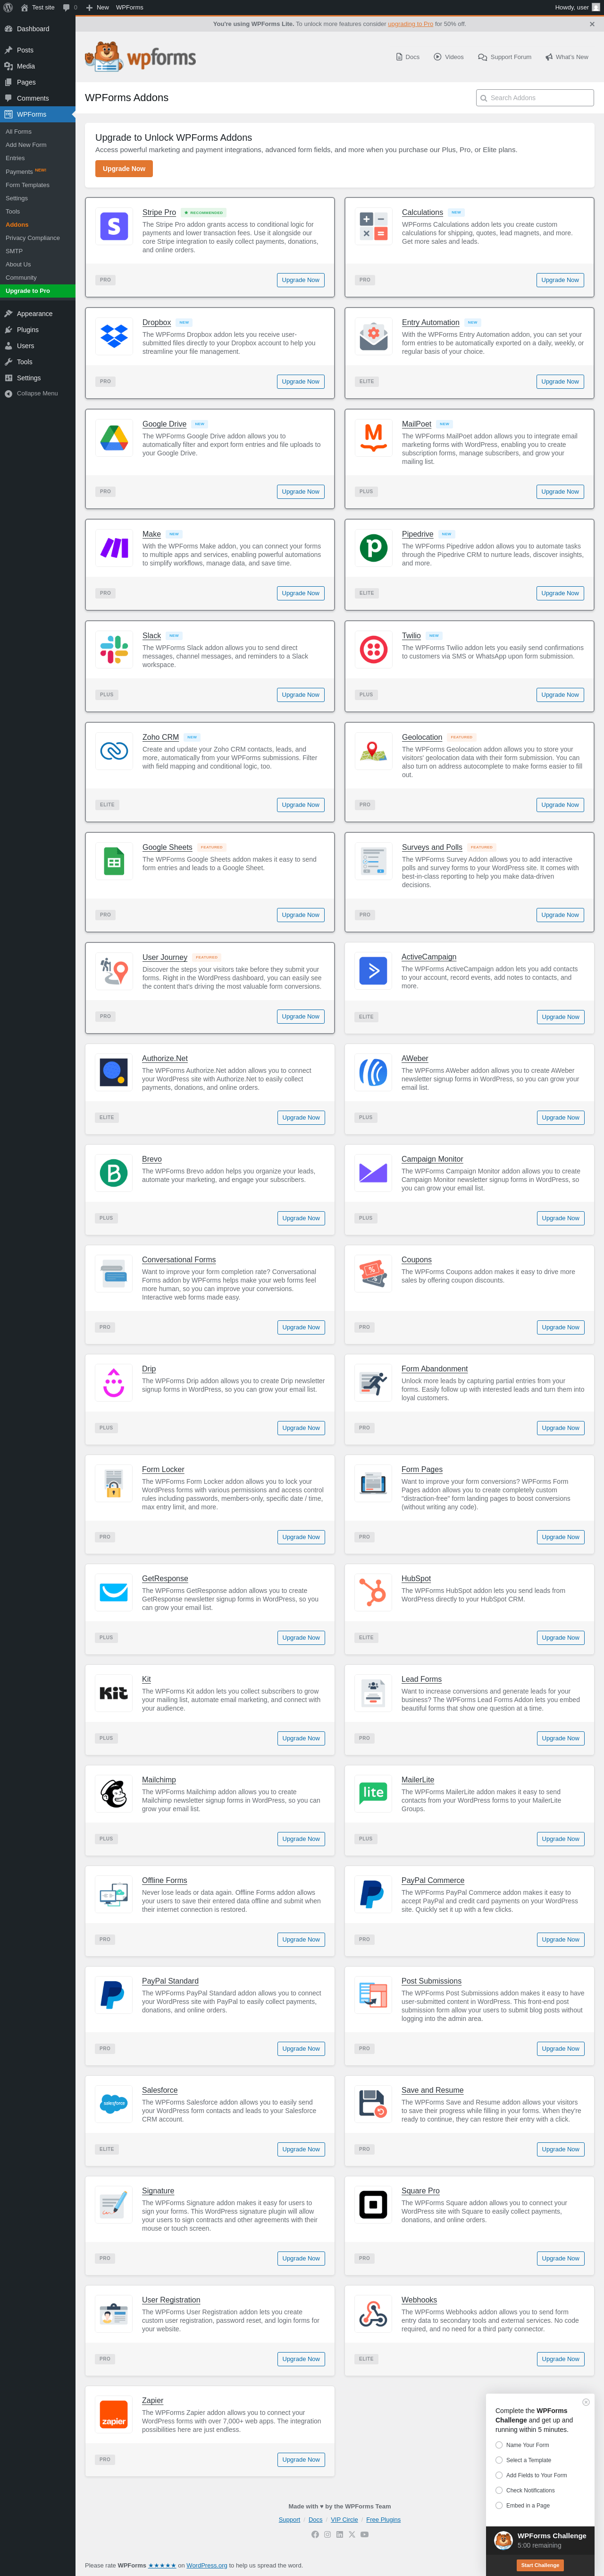Click the Mailchimp addon icon
The image size is (604, 2576).
click(114, 1794)
